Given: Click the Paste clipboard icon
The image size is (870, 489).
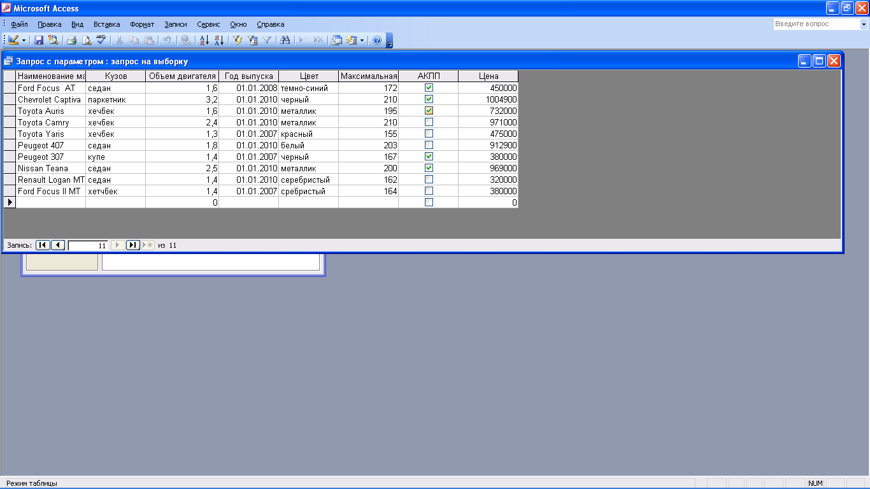Looking at the screenshot, I should tap(148, 40).
